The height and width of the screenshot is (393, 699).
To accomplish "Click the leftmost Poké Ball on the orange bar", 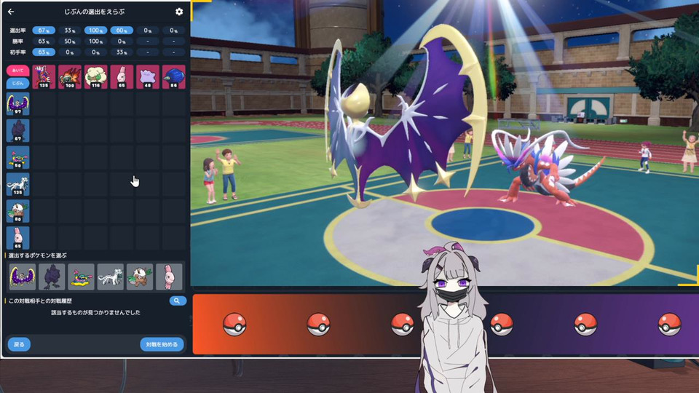I will 234,325.
